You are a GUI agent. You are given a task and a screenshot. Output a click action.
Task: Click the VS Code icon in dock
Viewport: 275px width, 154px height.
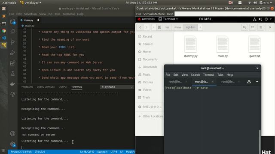point(4,38)
